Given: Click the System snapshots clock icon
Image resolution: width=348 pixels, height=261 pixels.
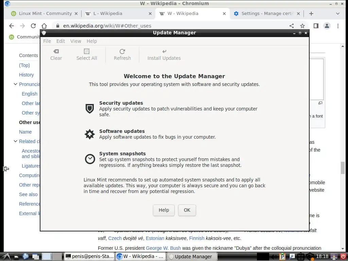Looking at the screenshot, I should 90,159.
